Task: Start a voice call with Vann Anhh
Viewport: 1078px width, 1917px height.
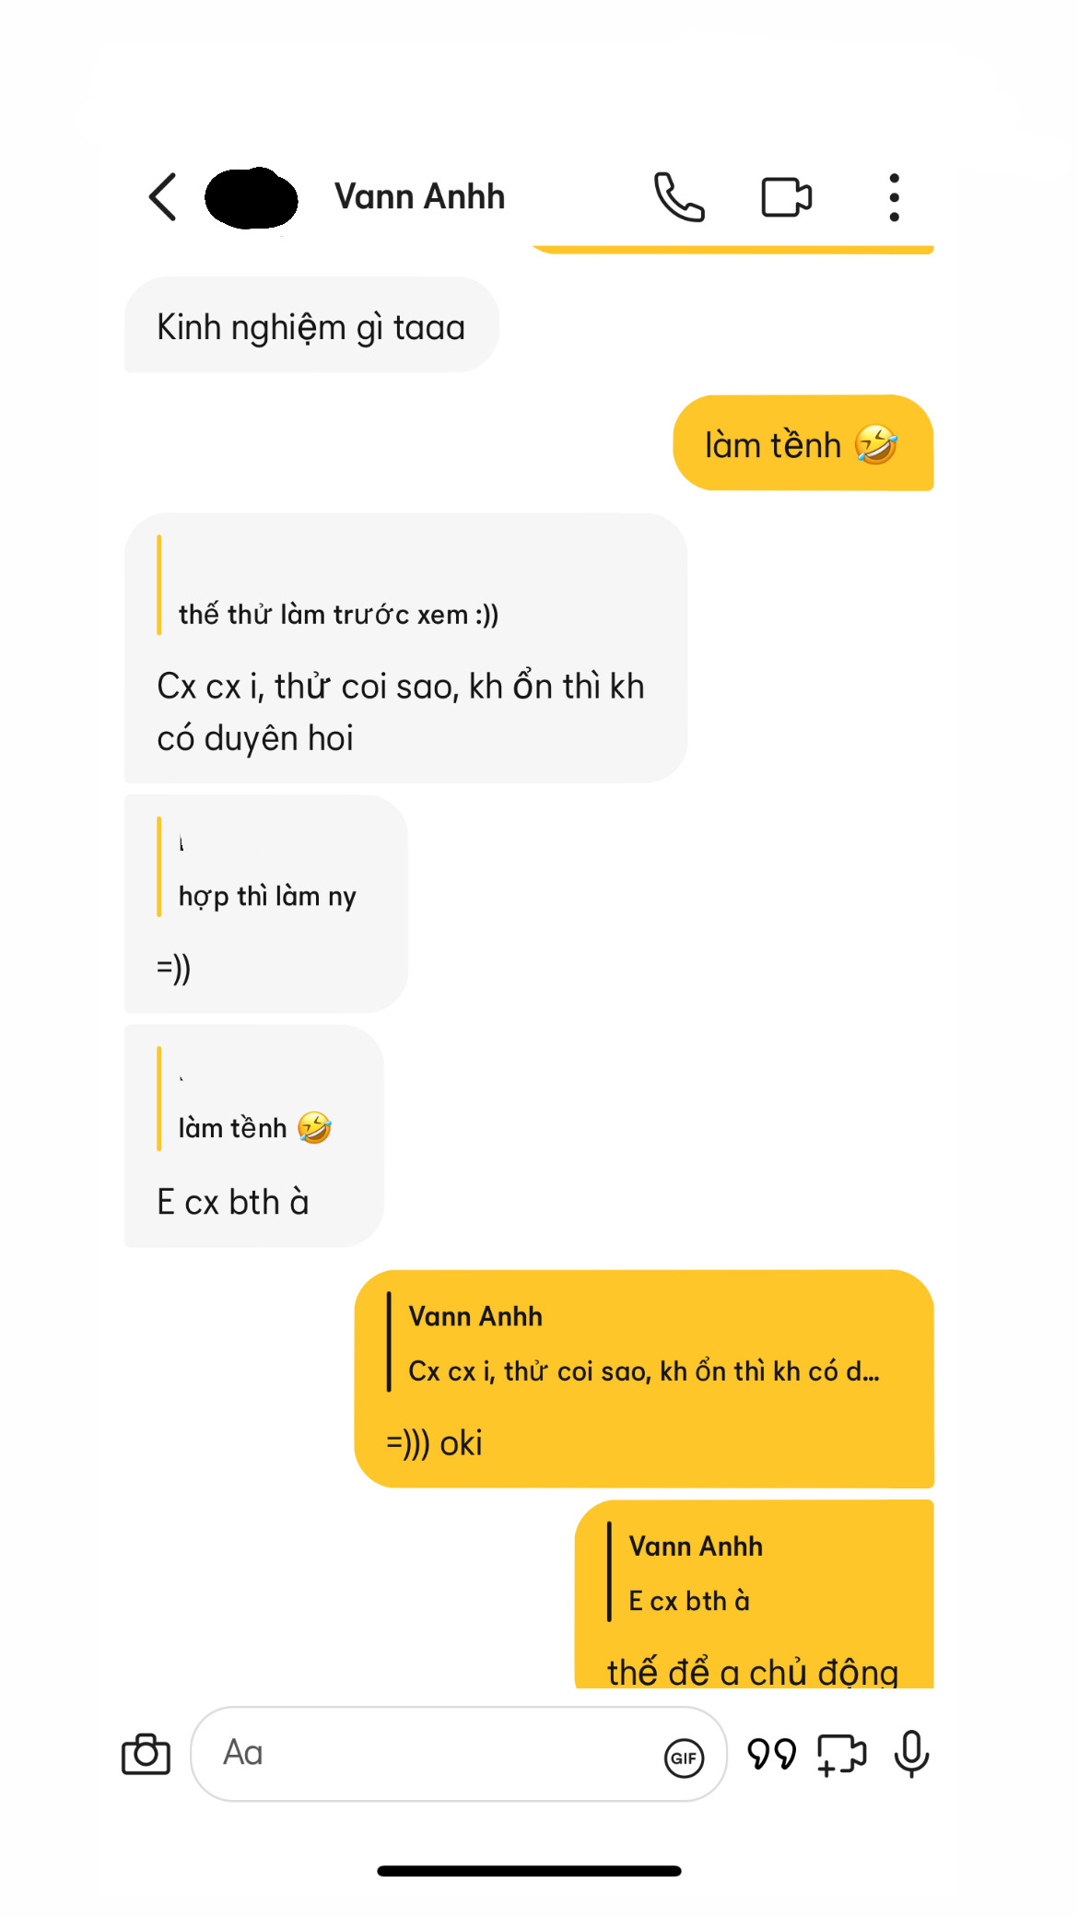Action: [679, 196]
